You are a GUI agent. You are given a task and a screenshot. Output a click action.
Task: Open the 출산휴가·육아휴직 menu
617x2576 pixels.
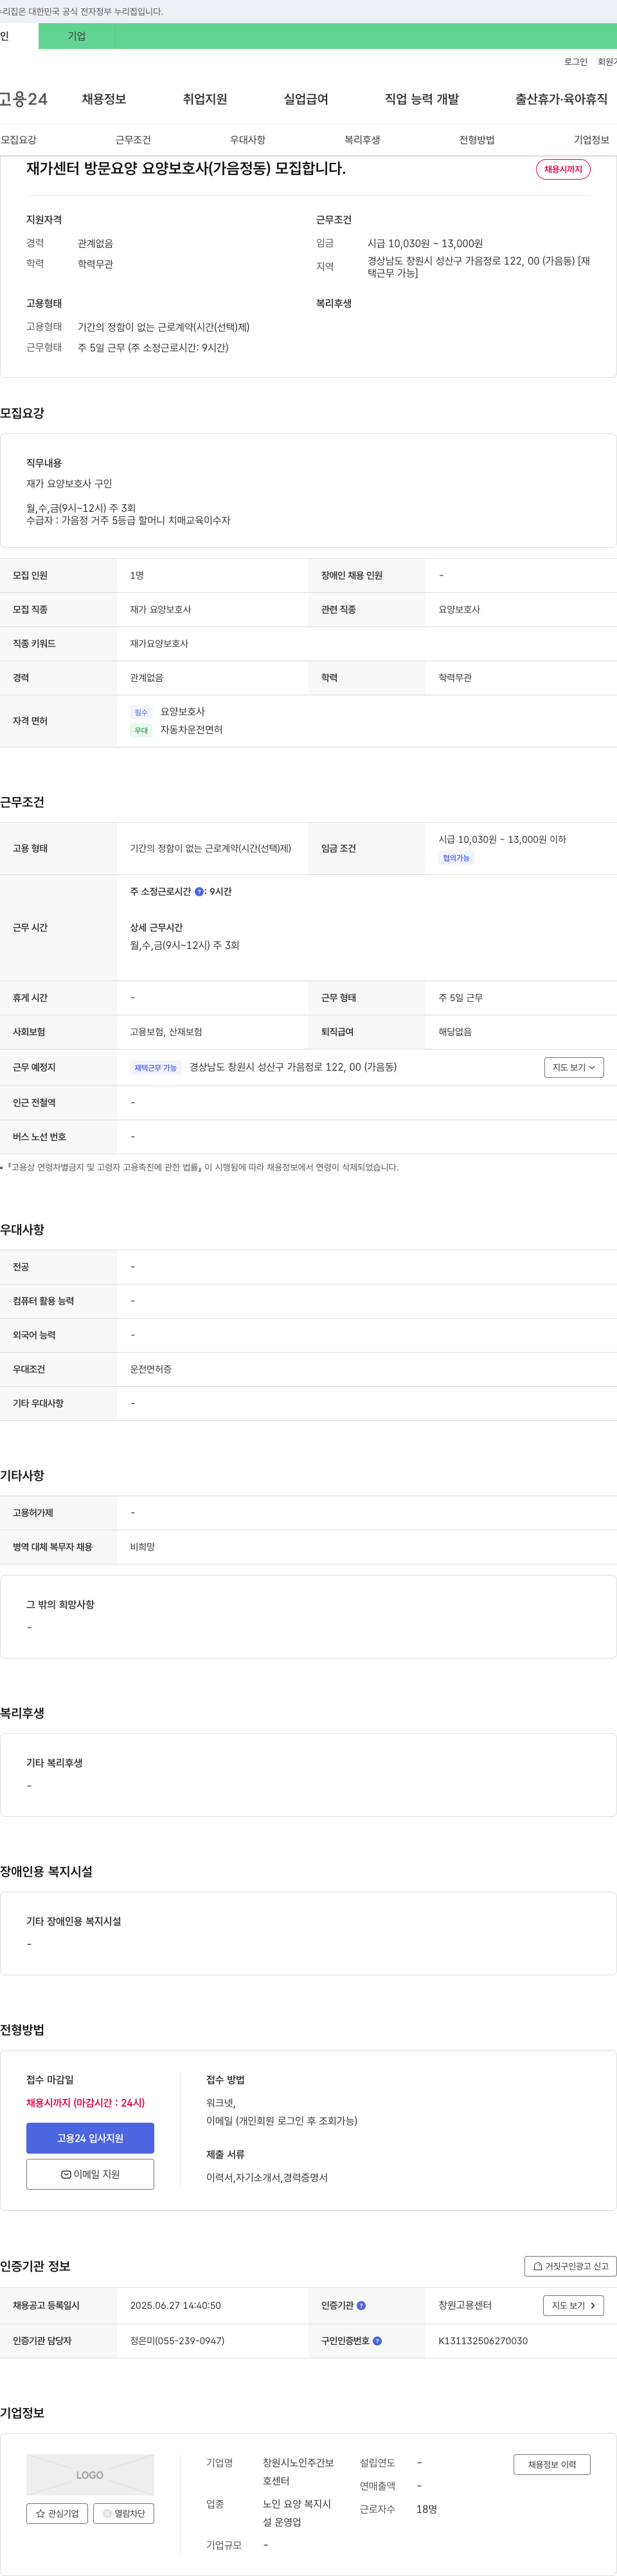click(x=561, y=99)
